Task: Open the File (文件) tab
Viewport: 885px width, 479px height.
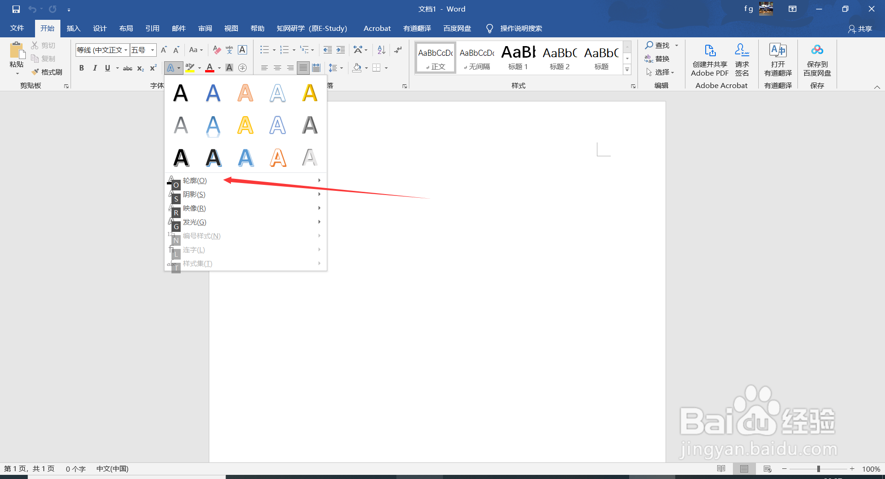Action: click(x=17, y=29)
